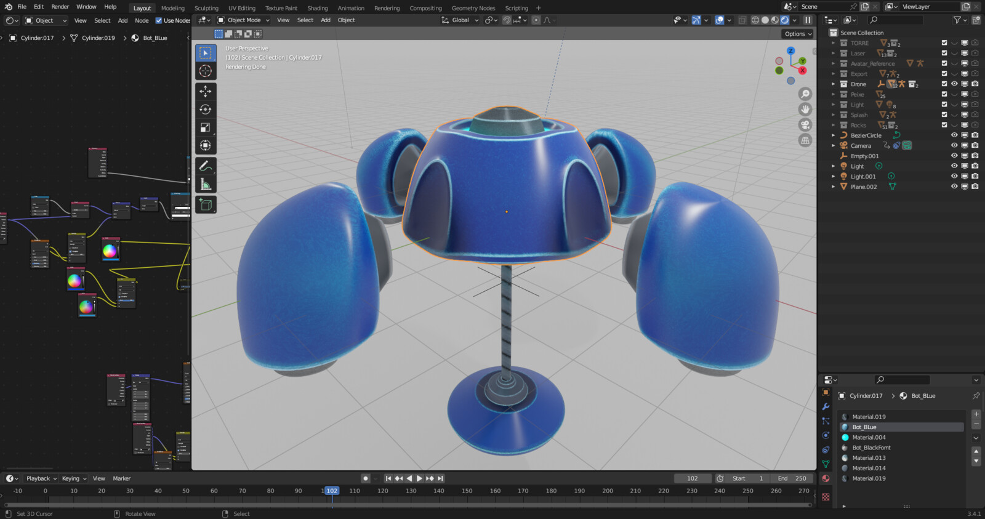
Task: Click the viewport zoom magnifier gizmo
Action: coord(805,94)
